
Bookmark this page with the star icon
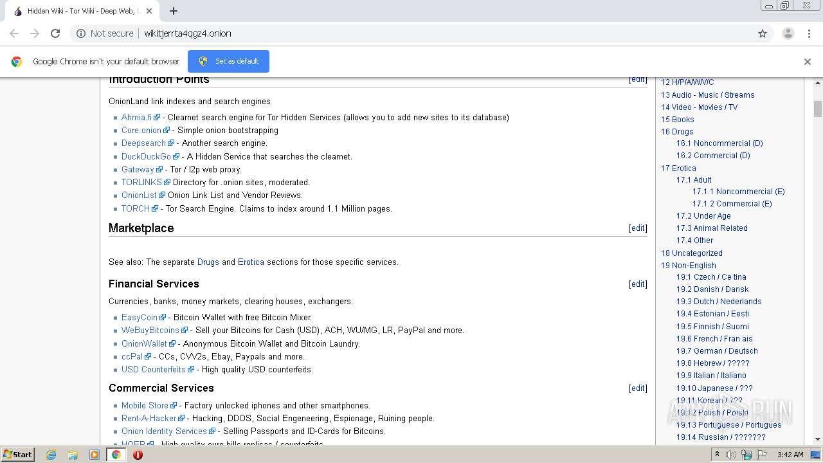pos(763,33)
